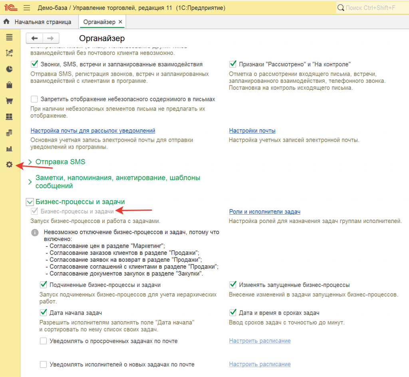Toggle the 'Дата начала задач' checkbox

click(x=43, y=313)
